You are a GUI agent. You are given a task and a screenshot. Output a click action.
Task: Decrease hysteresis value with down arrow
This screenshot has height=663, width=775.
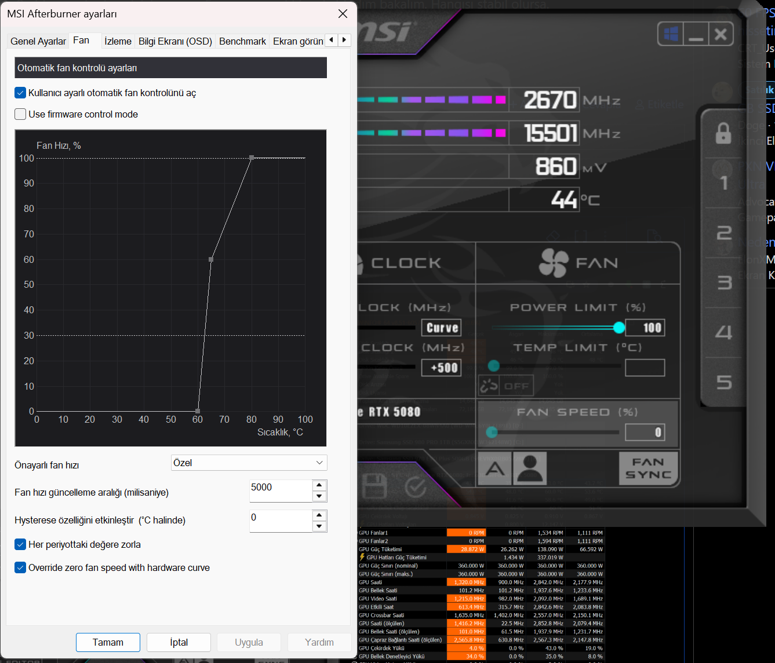point(319,526)
